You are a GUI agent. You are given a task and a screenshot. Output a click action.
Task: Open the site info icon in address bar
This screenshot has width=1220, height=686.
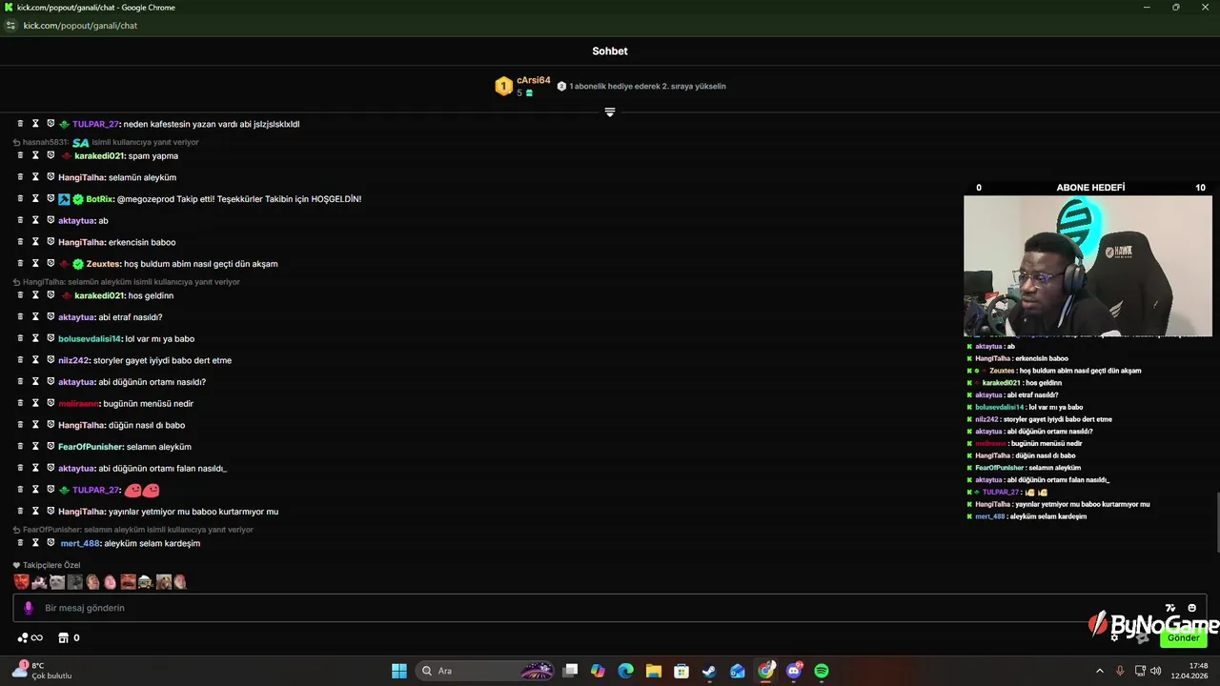10,26
